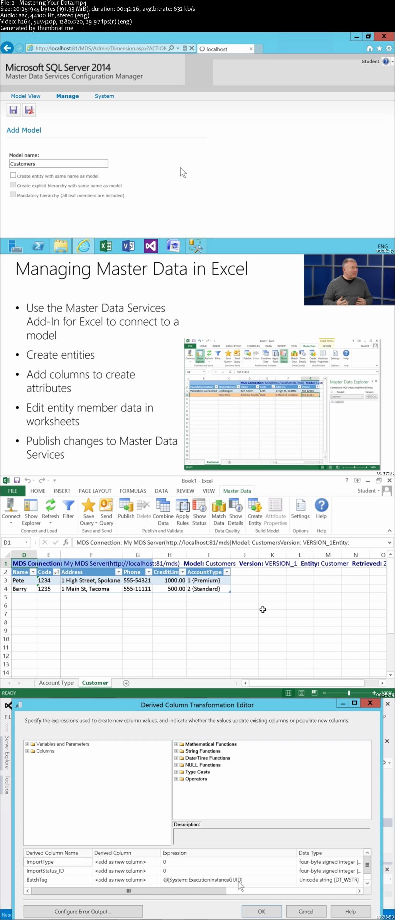Go back with browser back arrow
Image resolution: width=395 pixels, height=920 pixels.
7,48
